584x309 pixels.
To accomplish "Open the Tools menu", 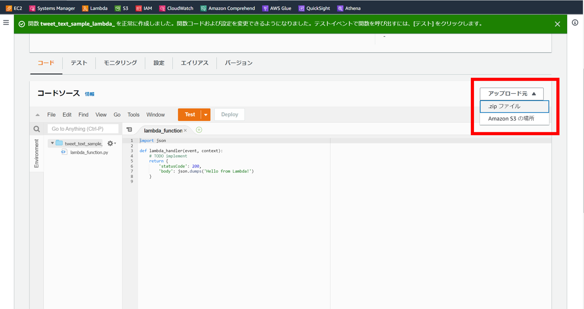I will tap(133, 115).
